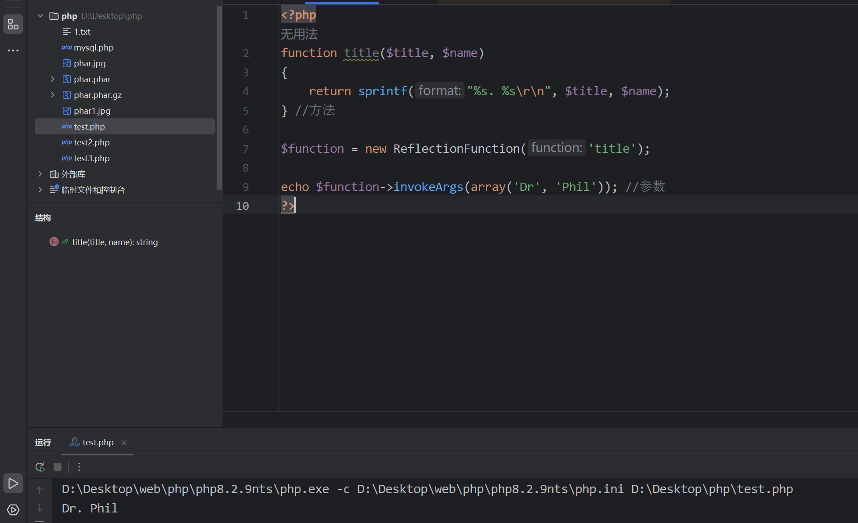This screenshot has height=523, width=858.
Task: Open run toolbar vertical-dots more options
Action: tap(79, 467)
